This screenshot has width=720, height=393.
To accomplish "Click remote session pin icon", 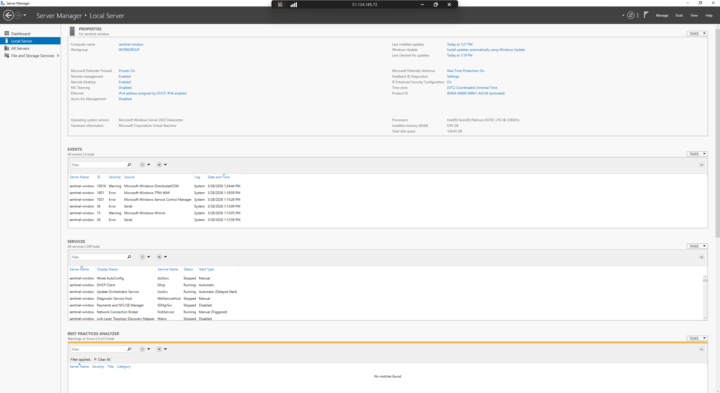I will point(280,4).
